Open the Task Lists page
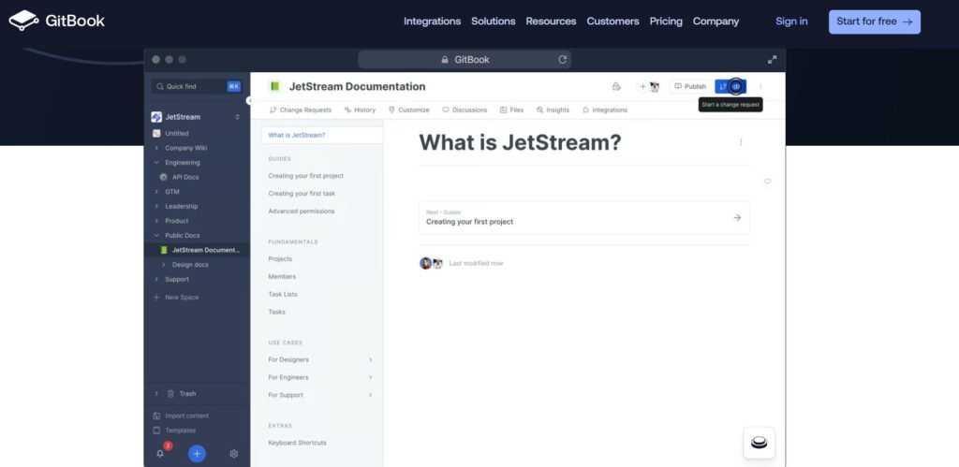This screenshot has height=467, width=959. click(x=283, y=294)
